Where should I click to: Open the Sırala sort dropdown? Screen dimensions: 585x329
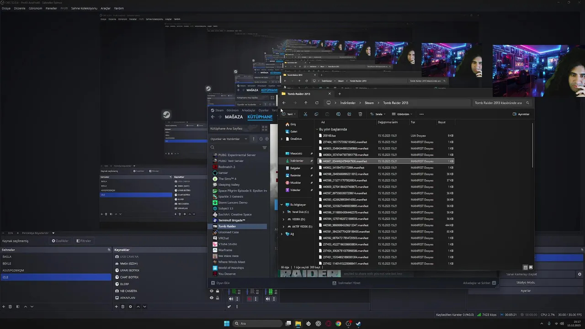click(x=378, y=114)
